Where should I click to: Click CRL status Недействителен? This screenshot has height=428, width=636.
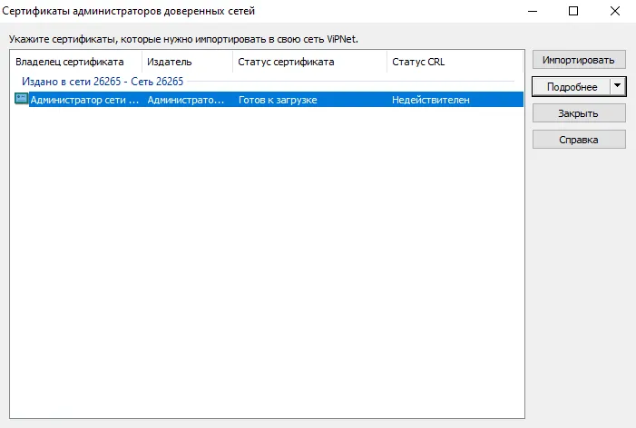click(431, 100)
